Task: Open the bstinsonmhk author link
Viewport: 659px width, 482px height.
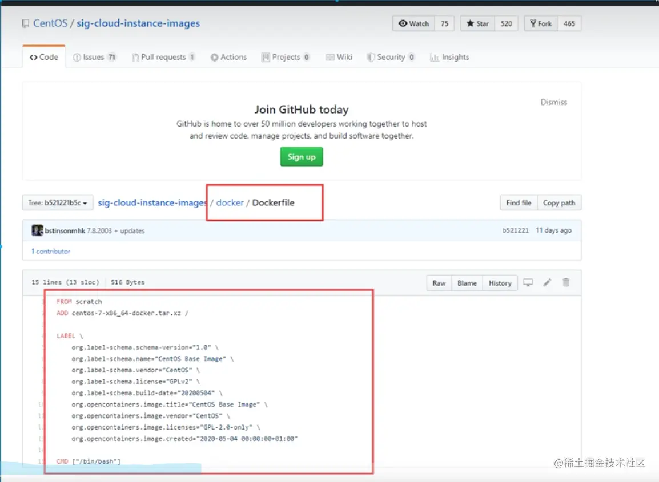Action: pyautogui.click(x=65, y=230)
